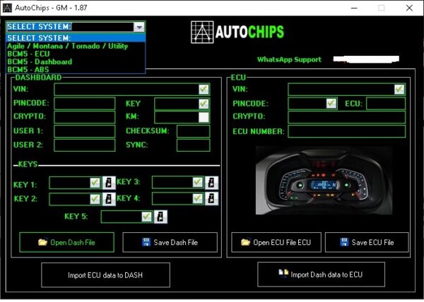Collapse the SELECT SYSTEM dropdown arrow
424x302 pixels.
139,27
